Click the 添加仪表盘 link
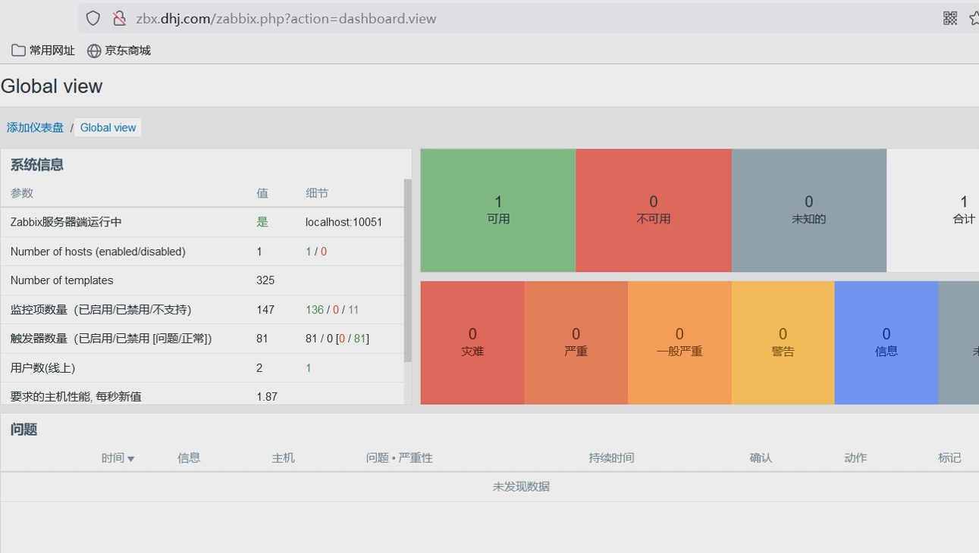Image resolution: width=979 pixels, height=553 pixels. coord(35,127)
